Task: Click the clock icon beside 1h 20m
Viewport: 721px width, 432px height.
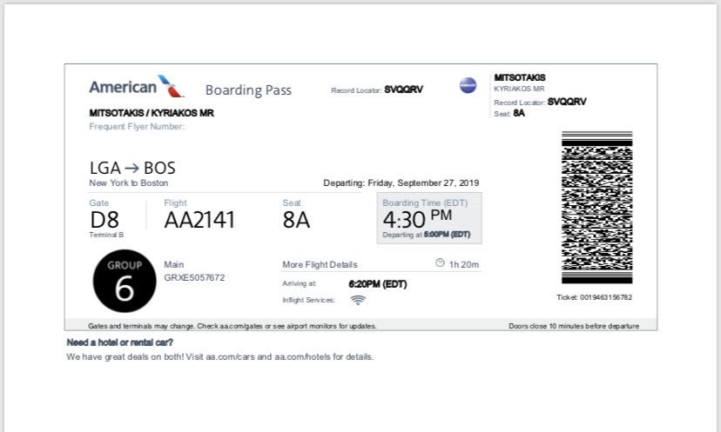Action: click(x=440, y=263)
